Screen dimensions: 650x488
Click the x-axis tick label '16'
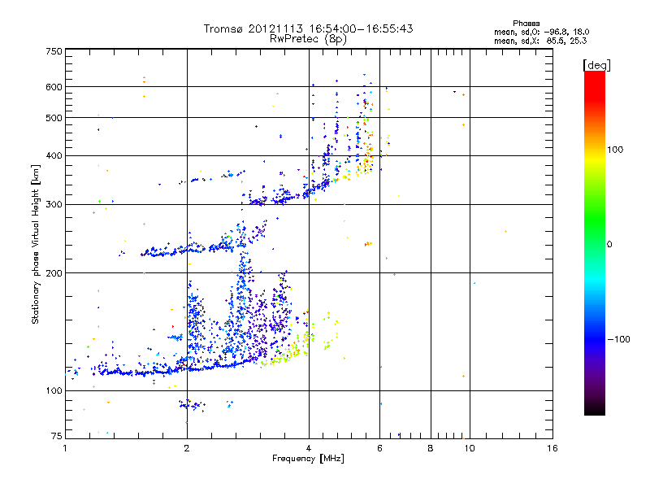(552, 448)
